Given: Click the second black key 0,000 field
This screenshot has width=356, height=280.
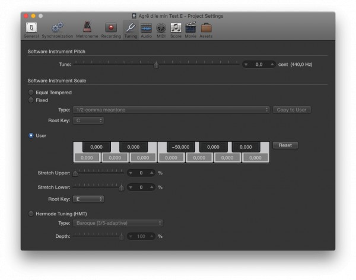Looking at the screenshot, I should pos(133,147).
